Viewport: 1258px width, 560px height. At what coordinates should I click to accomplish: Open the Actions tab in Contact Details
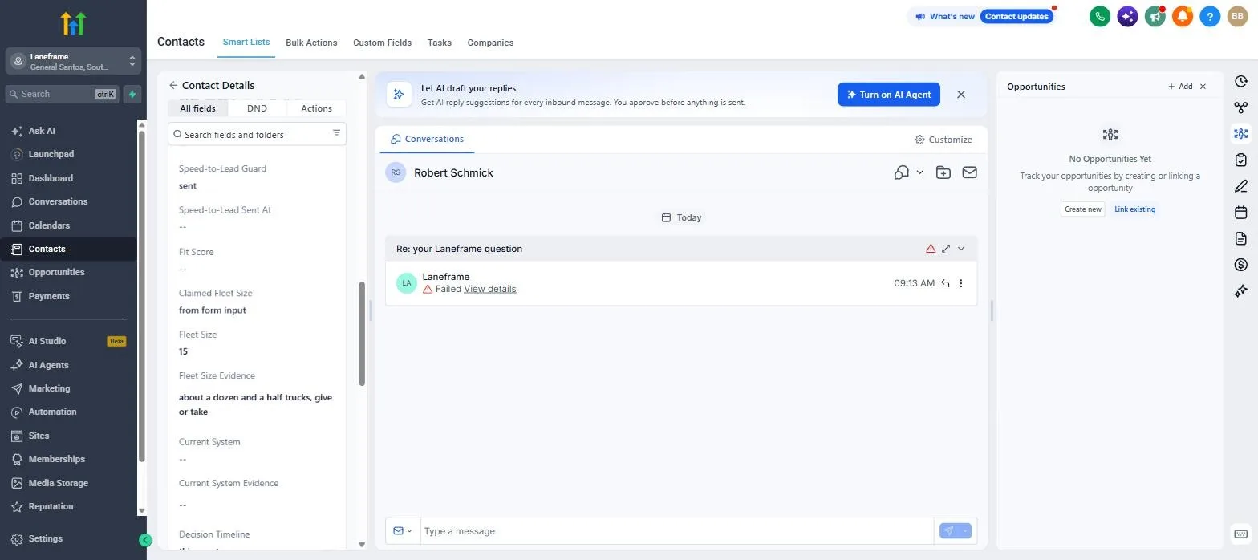(x=316, y=108)
